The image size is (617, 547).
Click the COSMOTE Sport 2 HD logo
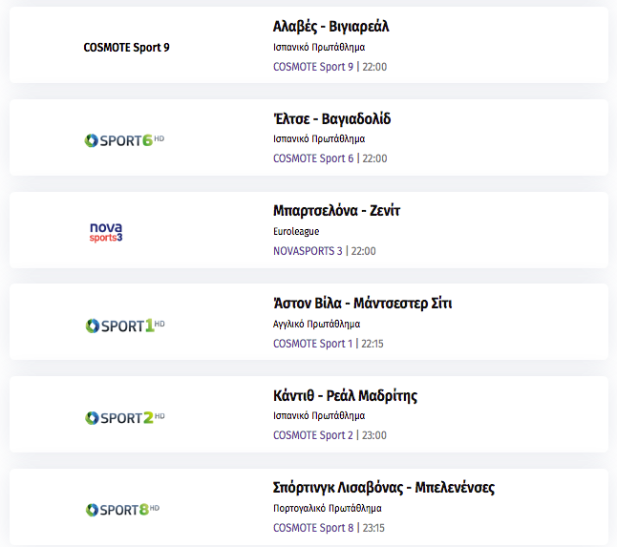click(125, 417)
